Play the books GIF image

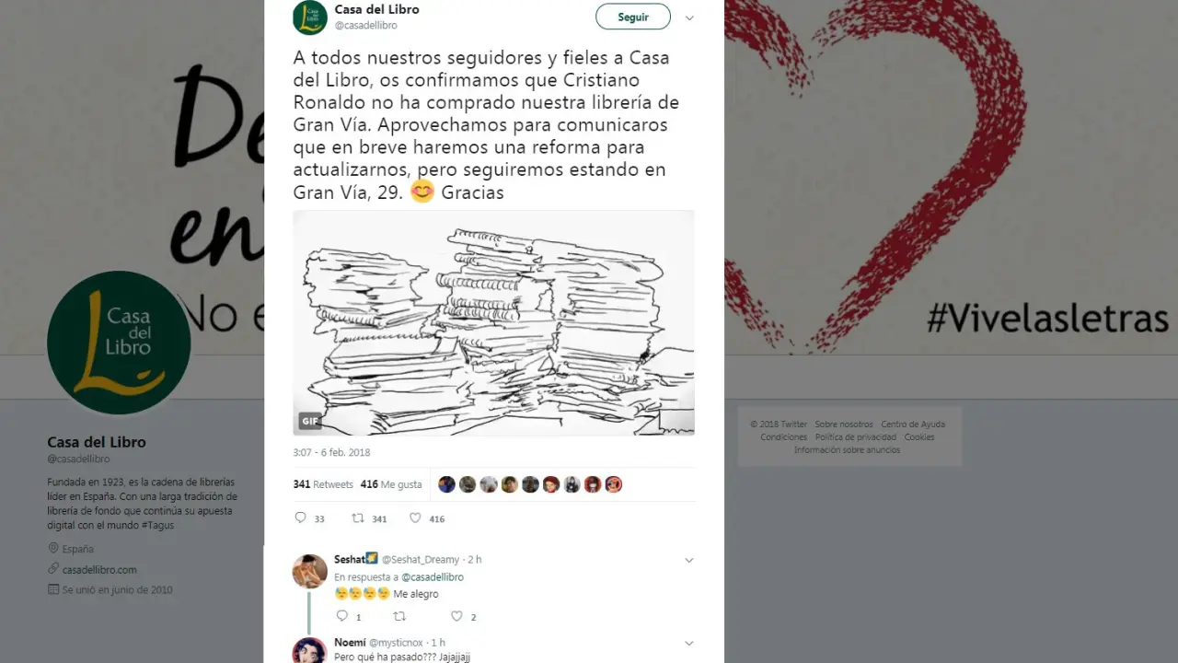point(493,322)
